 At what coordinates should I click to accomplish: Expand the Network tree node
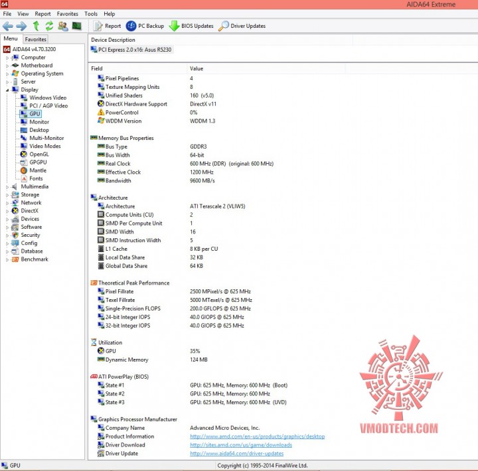pyautogui.click(x=7, y=203)
